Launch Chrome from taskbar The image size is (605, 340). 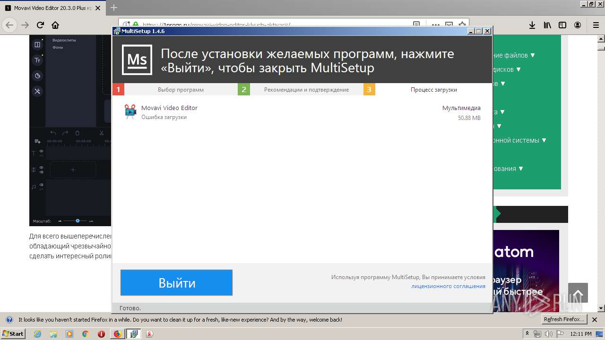pos(85,334)
